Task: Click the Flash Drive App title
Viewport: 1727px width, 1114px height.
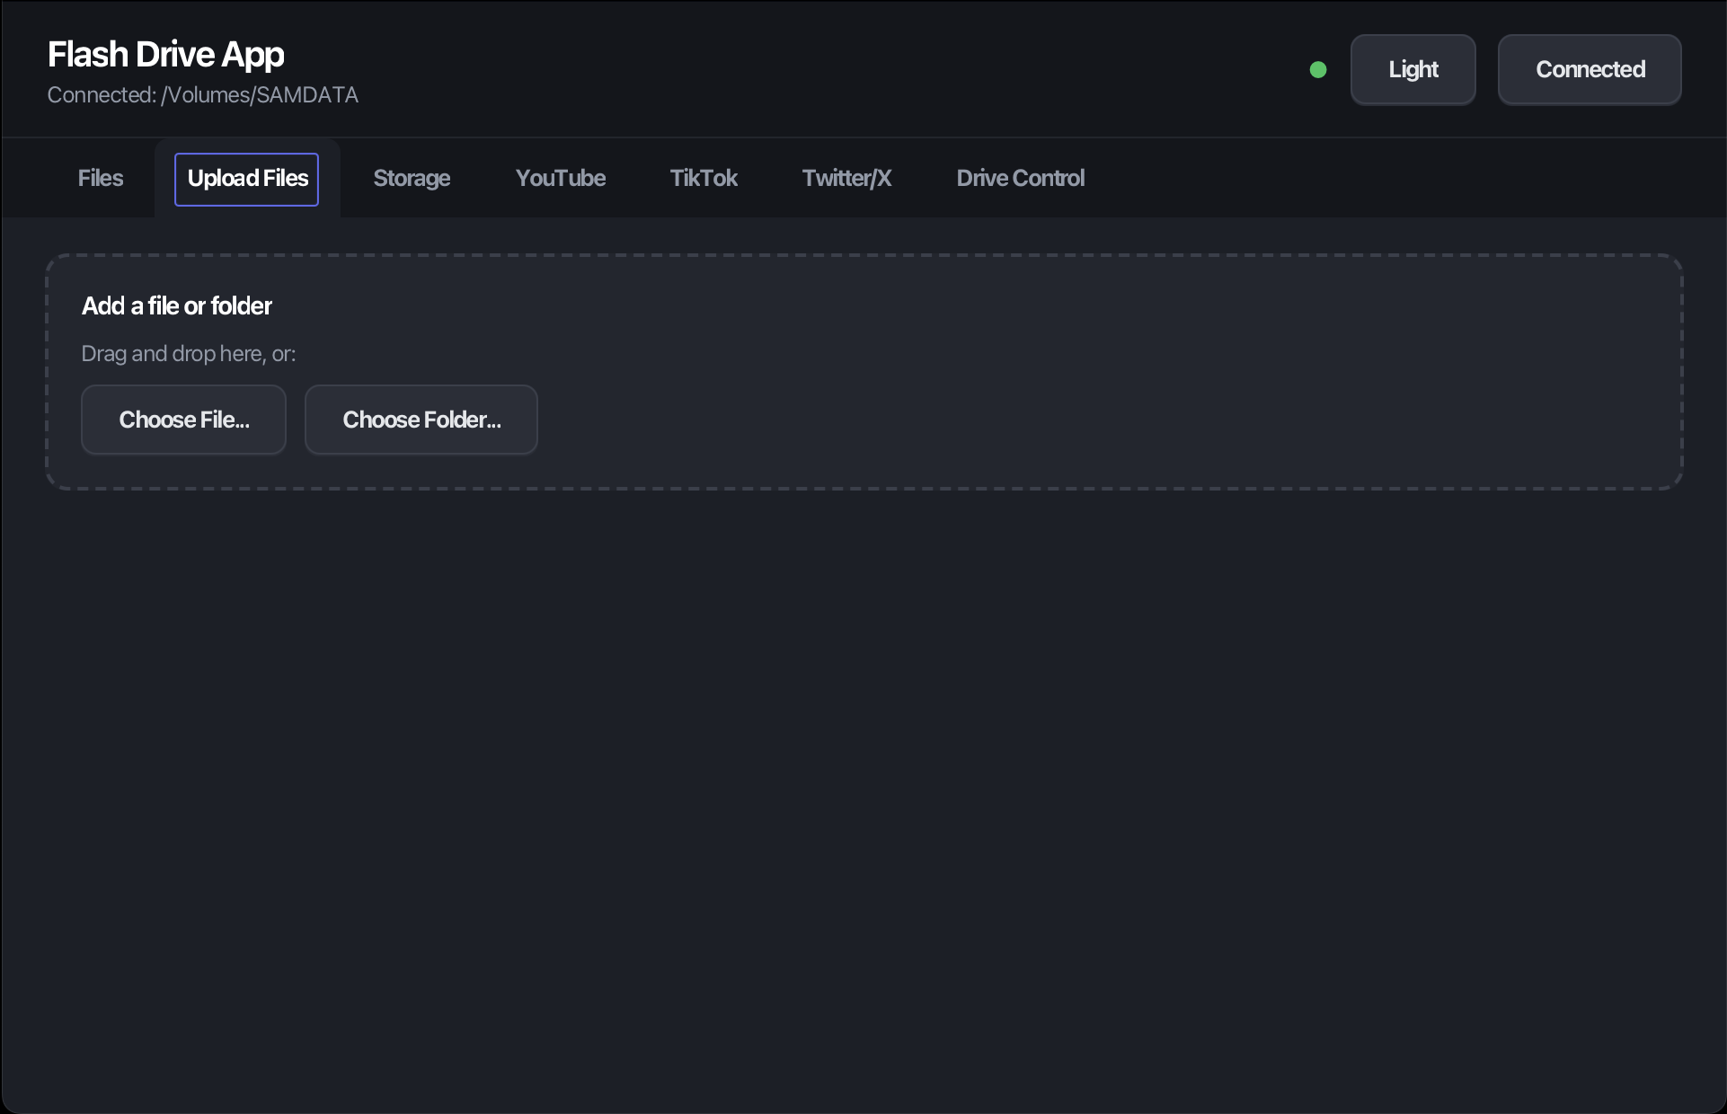Action: coord(165,54)
